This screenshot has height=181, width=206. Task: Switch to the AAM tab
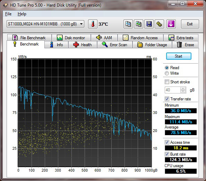pyautogui.click(x=104, y=38)
